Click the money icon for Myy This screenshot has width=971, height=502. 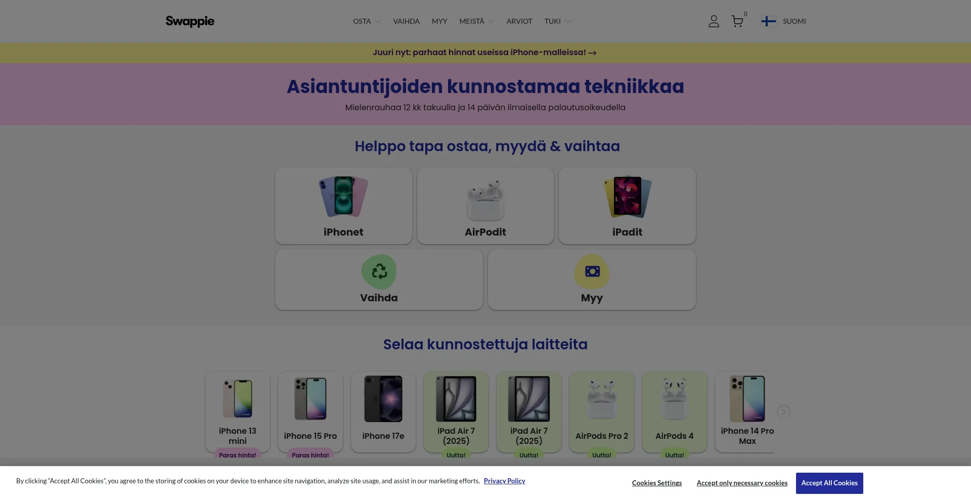[x=592, y=271]
